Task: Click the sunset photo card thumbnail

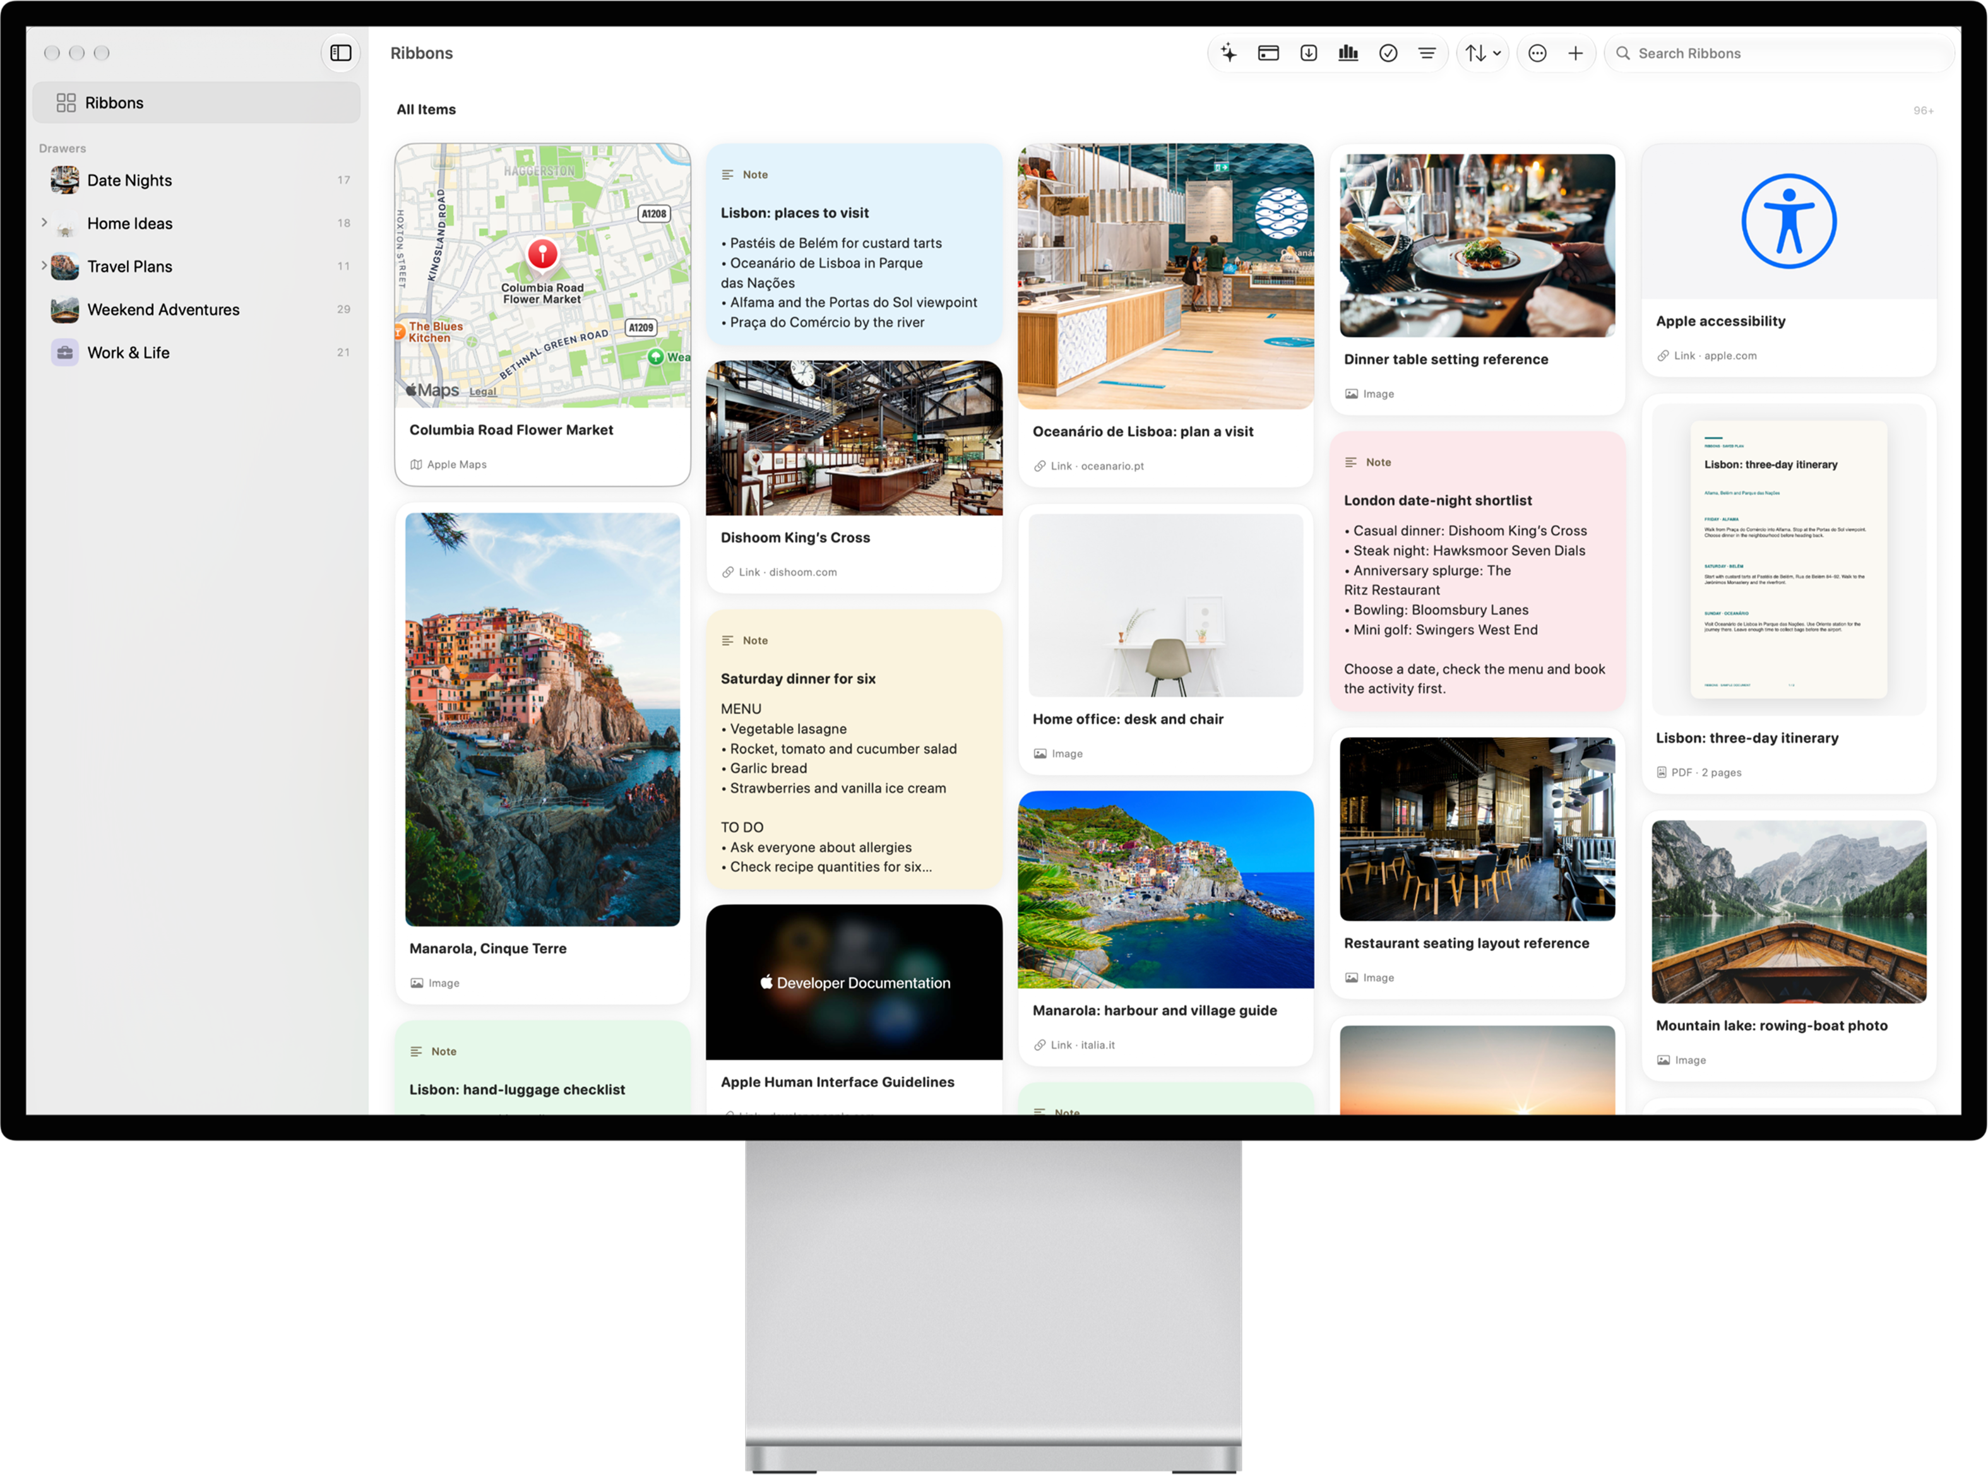Action: point(1477,1070)
